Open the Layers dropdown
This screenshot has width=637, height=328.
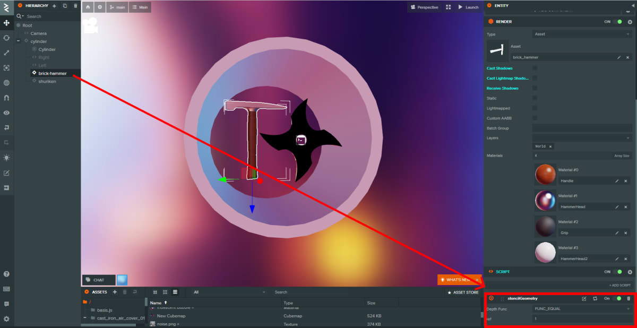click(582, 138)
